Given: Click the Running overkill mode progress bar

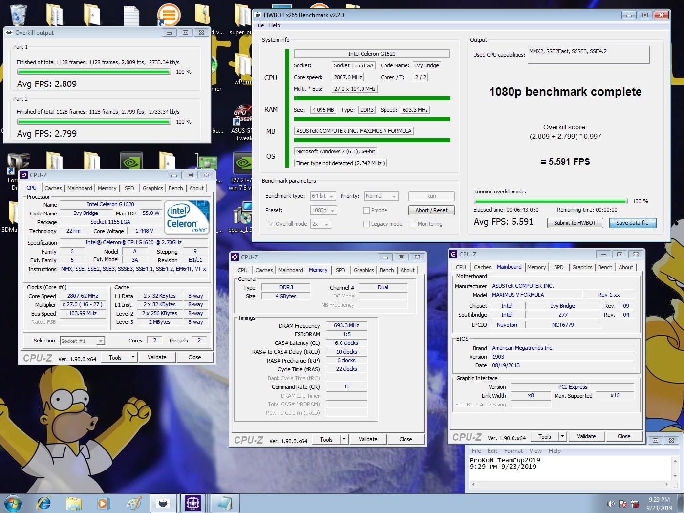Looking at the screenshot, I should point(551,201).
